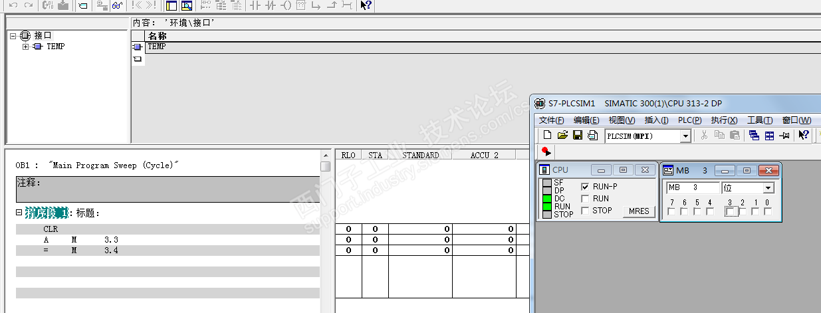Click the Redo arrow icon in top toolbar
Viewport: 821px width, 313px height.
[28, 5]
